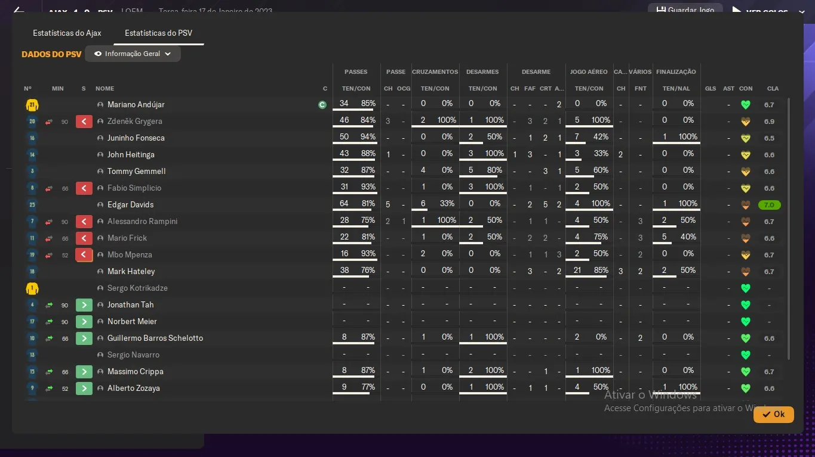Open player Sergio Navarro

pyautogui.click(x=134, y=355)
